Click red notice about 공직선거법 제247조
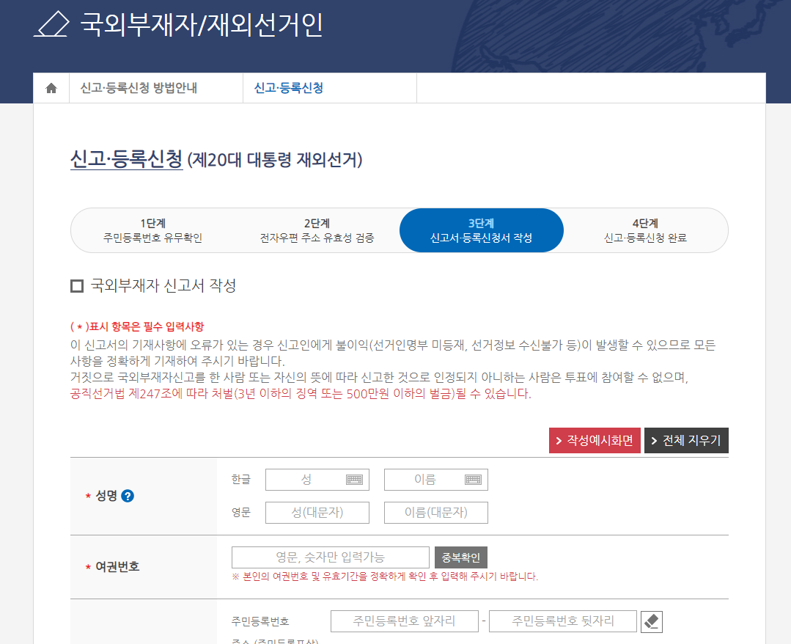 (x=301, y=394)
